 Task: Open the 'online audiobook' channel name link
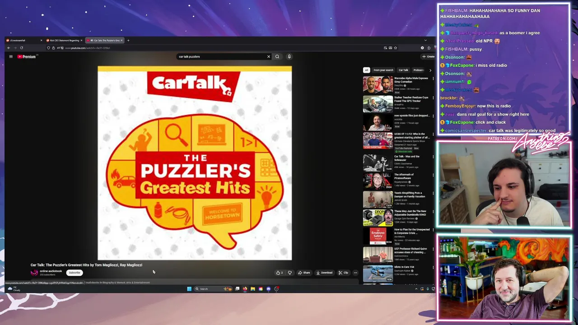tap(51, 271)
